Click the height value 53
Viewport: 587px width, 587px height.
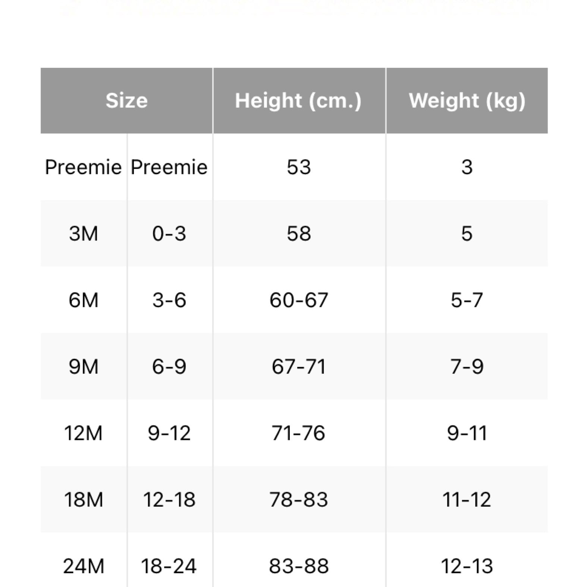point(299,167)
